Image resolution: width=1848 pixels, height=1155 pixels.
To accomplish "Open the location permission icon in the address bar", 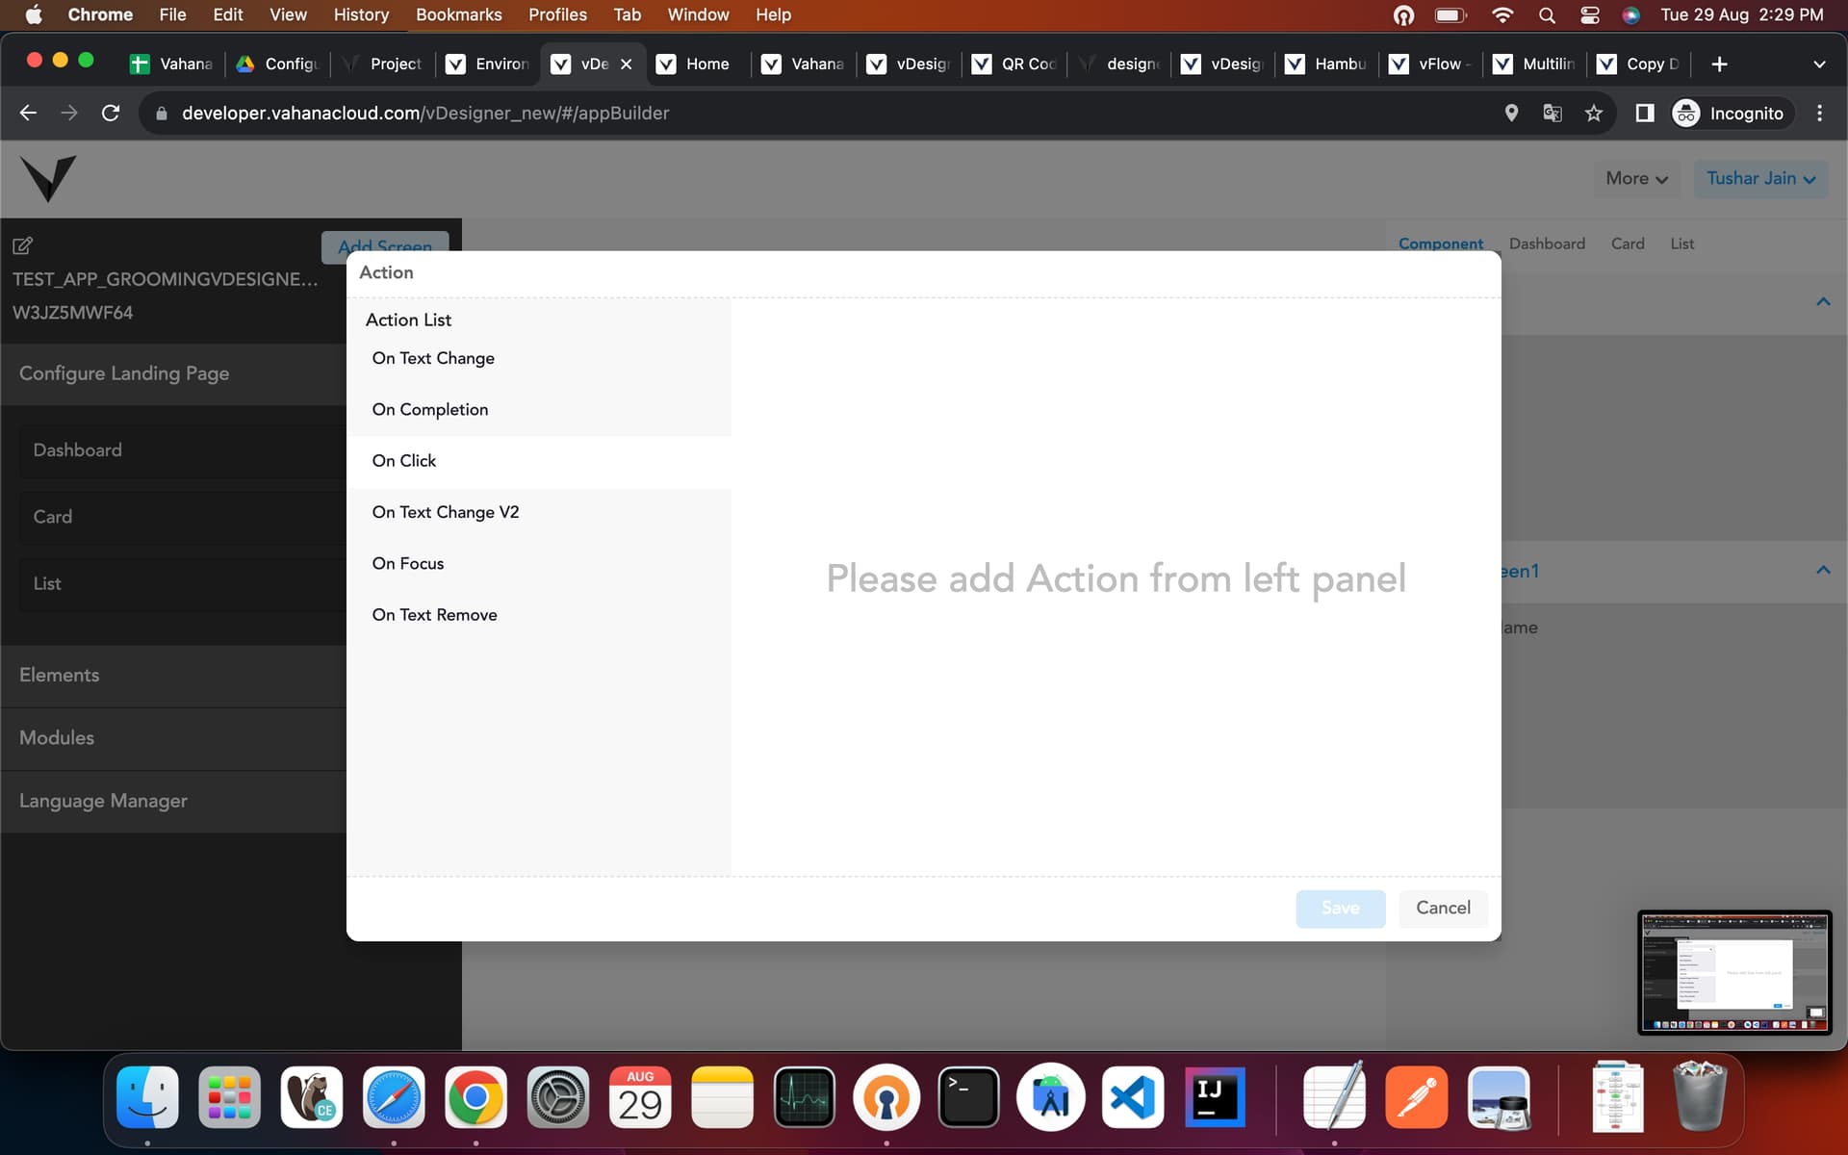I will tap(1511, 114).
